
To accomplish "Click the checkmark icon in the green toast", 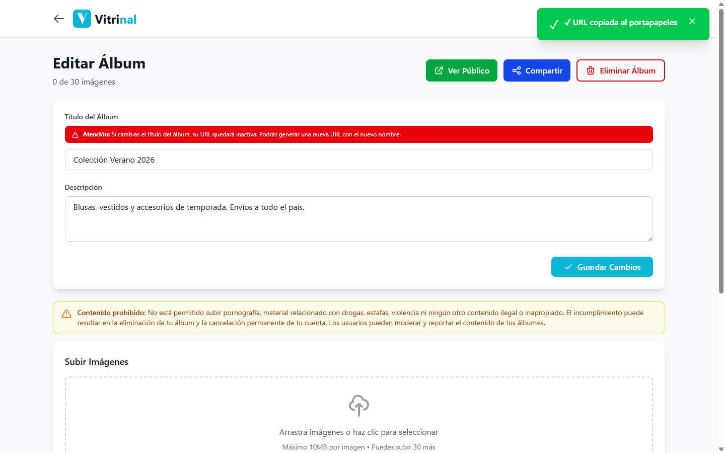I will coord(554,25).
